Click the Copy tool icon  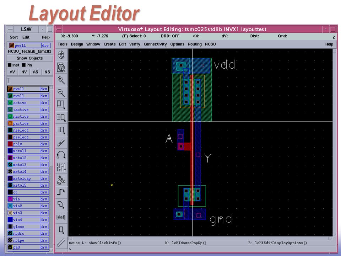click(61, 118)
